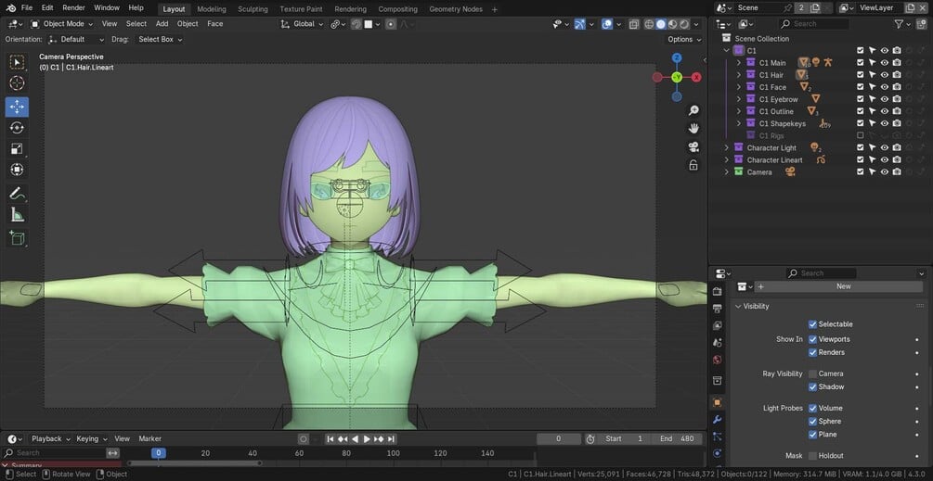Switch to wireframe viewport shading
This screenshot has height=481, width=933.
[x=649, y=24]
